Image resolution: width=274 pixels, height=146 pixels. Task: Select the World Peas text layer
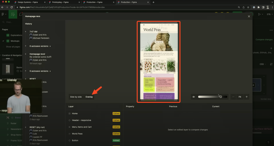click(77, 134)
